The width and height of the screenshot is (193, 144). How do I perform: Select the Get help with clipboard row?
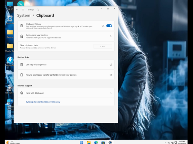[x=66, y=65]
